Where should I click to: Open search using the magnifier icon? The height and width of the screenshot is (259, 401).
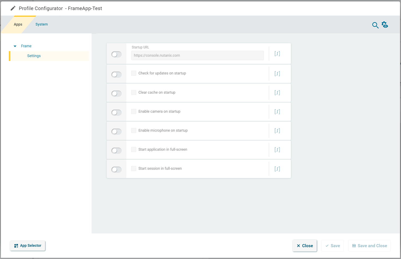click(375, 25)
